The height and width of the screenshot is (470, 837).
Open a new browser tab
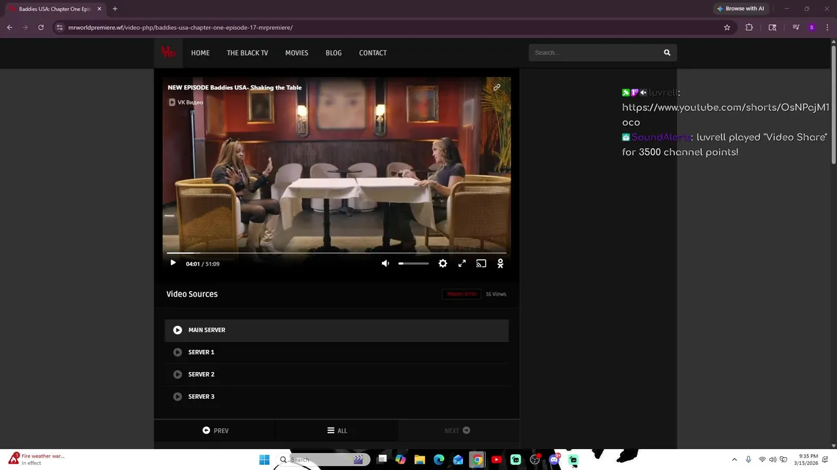115,9
